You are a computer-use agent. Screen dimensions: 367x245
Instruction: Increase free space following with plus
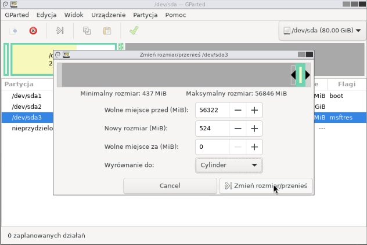click(x=254, y=147)
